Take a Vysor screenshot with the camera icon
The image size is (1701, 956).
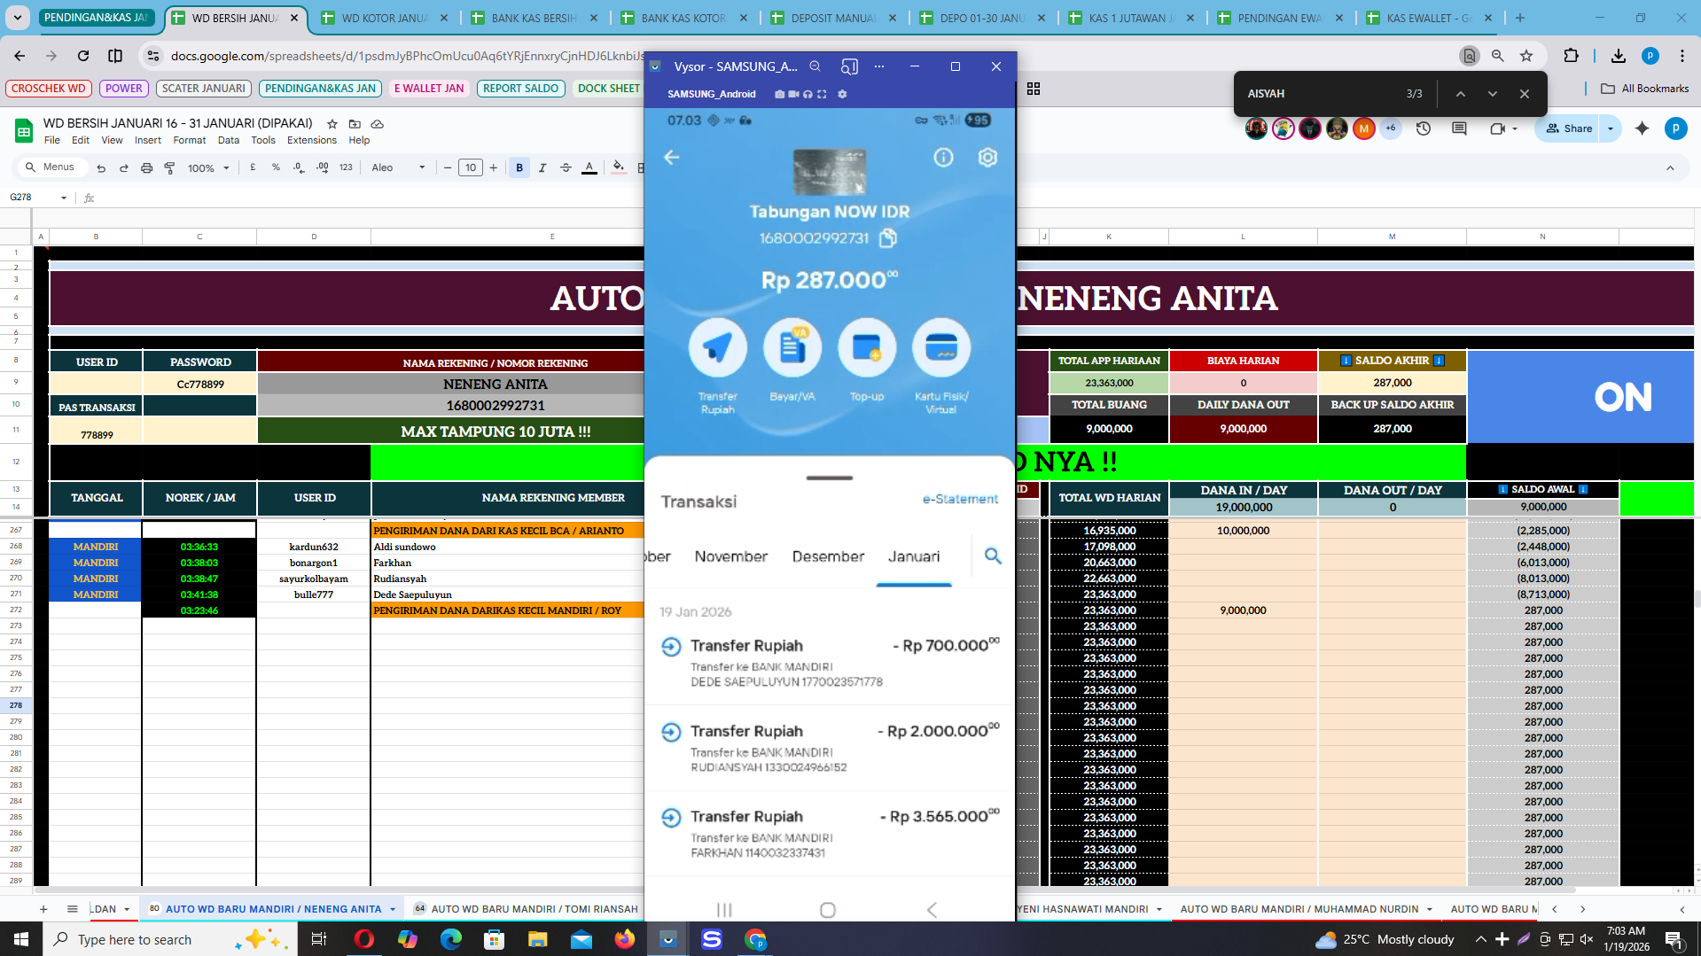[779, 94]
